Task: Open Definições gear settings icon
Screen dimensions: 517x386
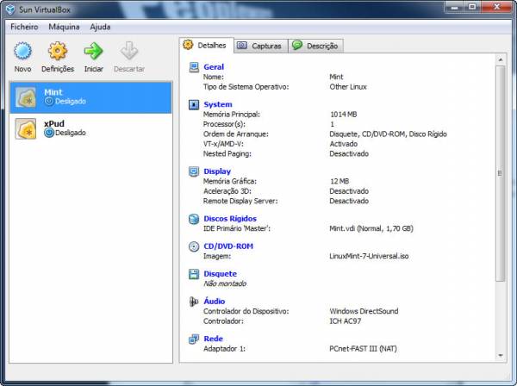Action: pos(58,53)
